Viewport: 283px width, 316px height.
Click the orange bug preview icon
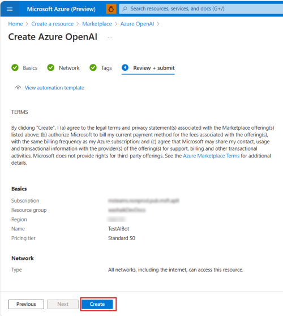click(x=111, y=9)
